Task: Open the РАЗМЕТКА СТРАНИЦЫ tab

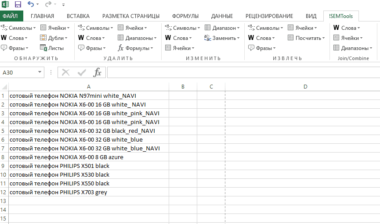Action: 131,16
